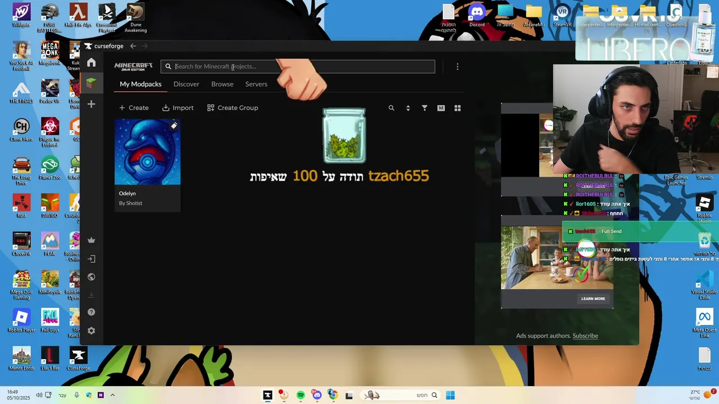Screen dimensions: 719x404
Task: Open the premium crown icon in sidebar
Action: (x=92, y=240)
